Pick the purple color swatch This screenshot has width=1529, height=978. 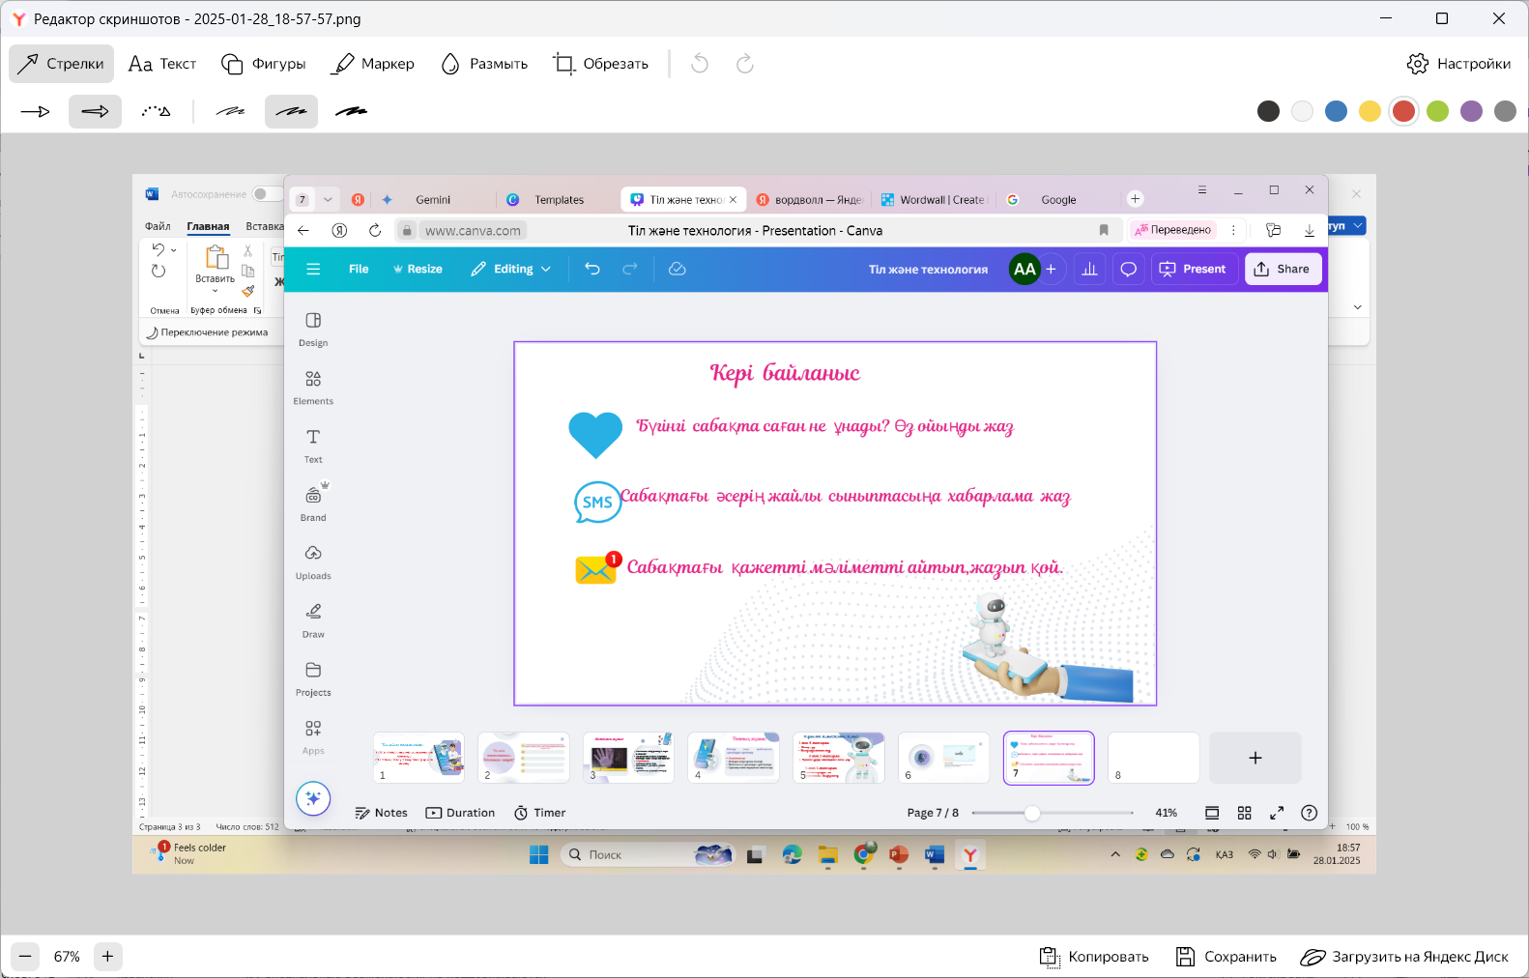pos(1471,111)
